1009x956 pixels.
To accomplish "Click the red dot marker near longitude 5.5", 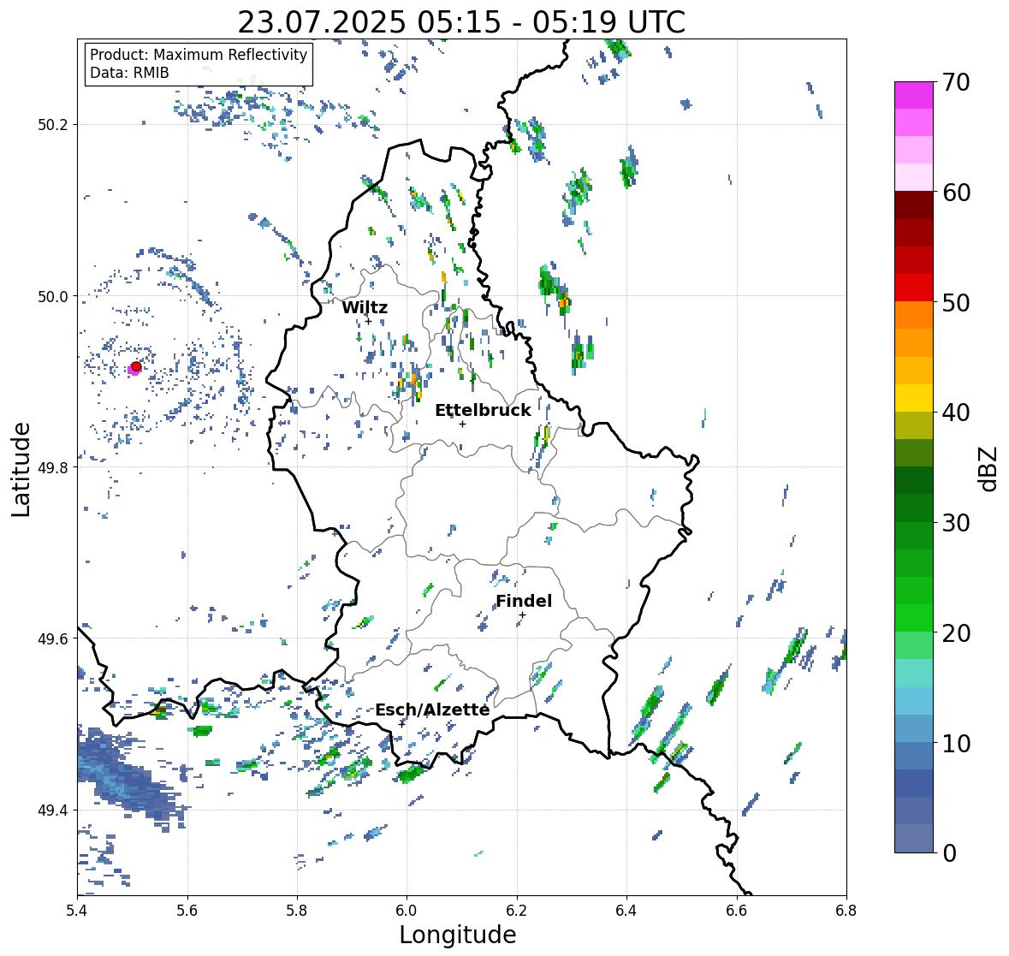I will pyautogui.click(x=136, y=366).
